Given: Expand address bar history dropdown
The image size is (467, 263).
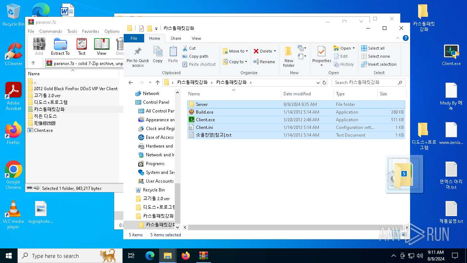Looking at the screenshot, I should (318, 83).
